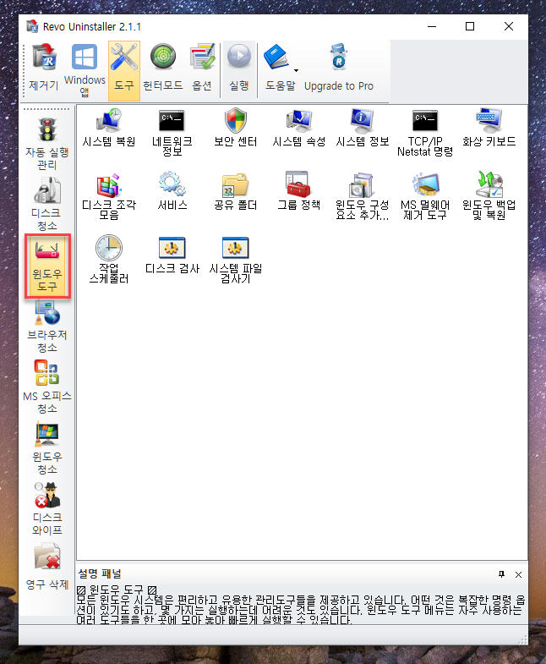Close the 설명 패널 description panel

click(x=518, y=574)
